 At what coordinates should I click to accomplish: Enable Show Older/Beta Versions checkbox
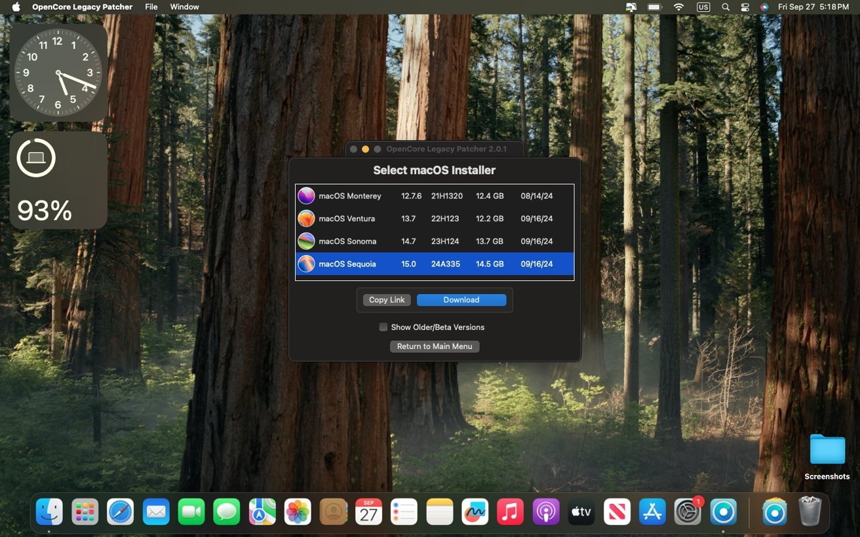(383, 327)
